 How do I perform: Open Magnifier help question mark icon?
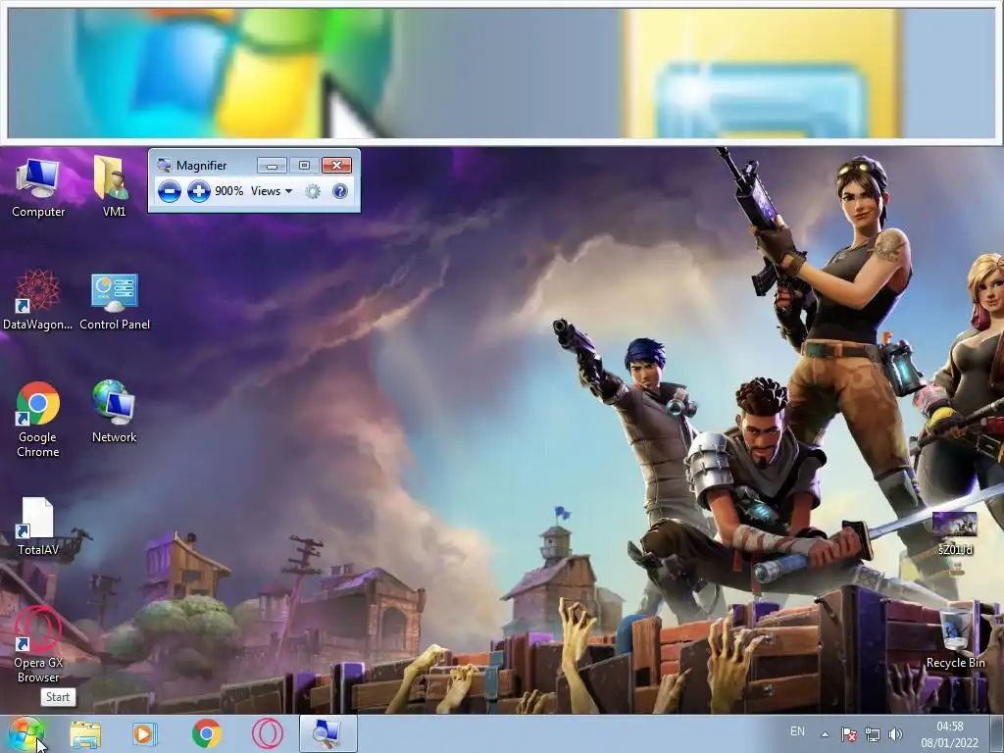pos(340,191)
